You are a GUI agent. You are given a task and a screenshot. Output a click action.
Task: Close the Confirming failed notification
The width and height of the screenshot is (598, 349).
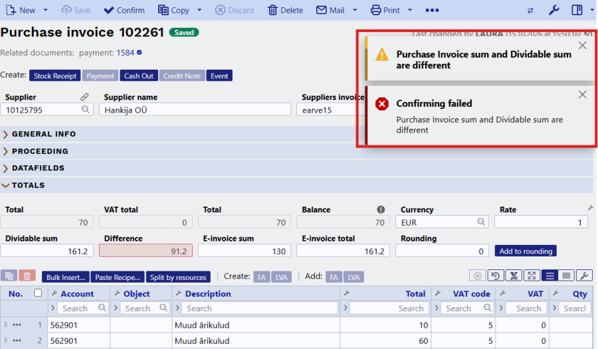pyautogui.click(x=582, y=94)
